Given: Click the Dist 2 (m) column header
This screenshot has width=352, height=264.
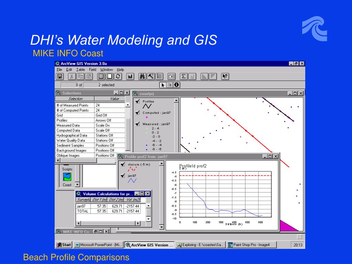Looking at the screenshot, I should pos(116,200).
